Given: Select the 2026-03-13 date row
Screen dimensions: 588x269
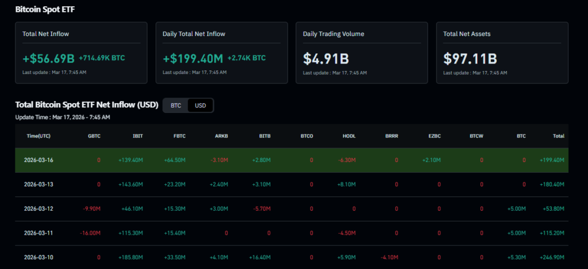Looking at the screenshot, I should coord(291,184).
